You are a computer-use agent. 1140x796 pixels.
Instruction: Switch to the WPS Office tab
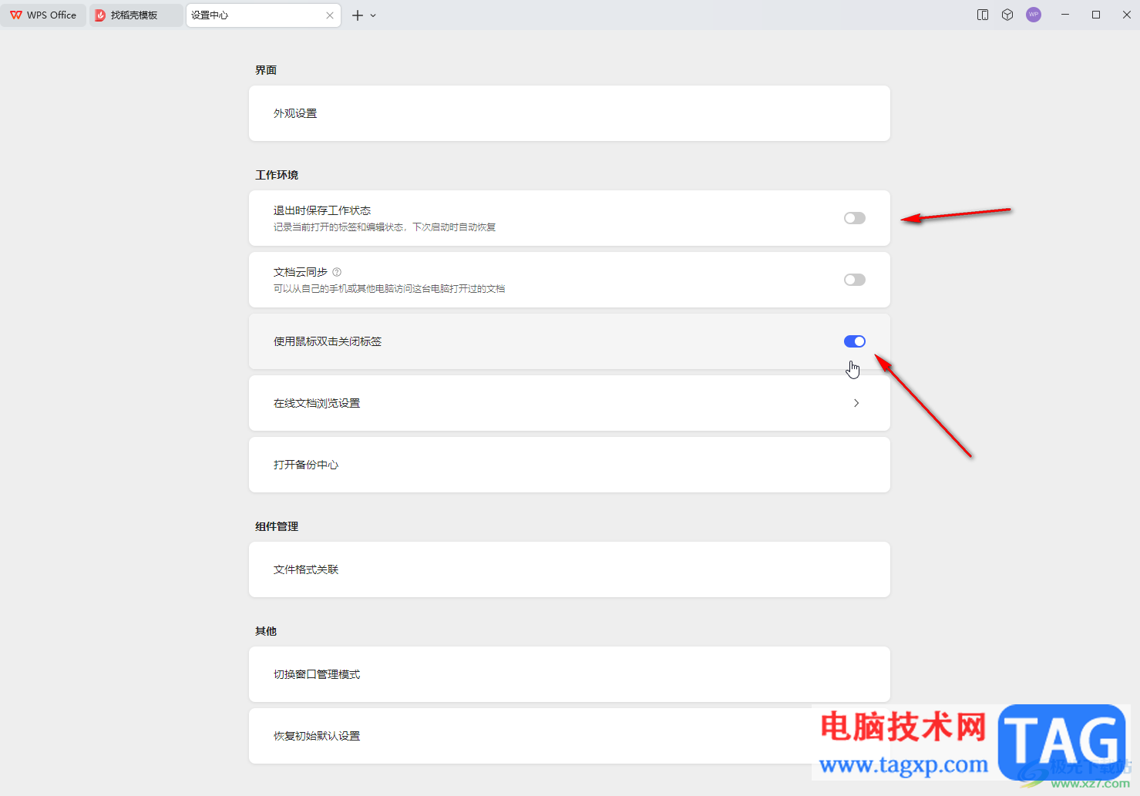point(43,15)
